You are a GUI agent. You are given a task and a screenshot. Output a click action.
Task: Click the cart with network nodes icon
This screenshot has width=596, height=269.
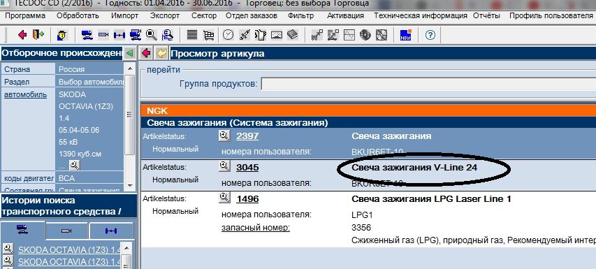pyautogui.click(x=317, y=35)
